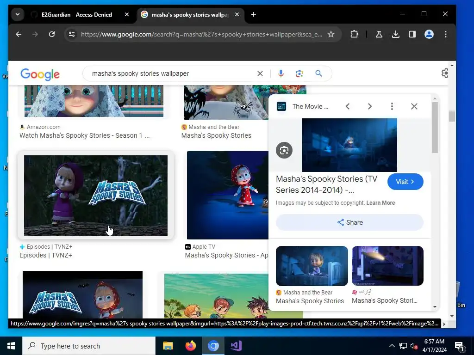This screenshot has width=474, height=355.
Task: Search inside image with Lens button
Action: coord(284,150)
